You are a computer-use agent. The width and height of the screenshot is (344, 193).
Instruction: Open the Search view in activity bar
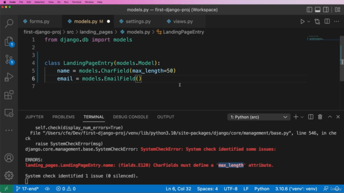tap(9, 23)
